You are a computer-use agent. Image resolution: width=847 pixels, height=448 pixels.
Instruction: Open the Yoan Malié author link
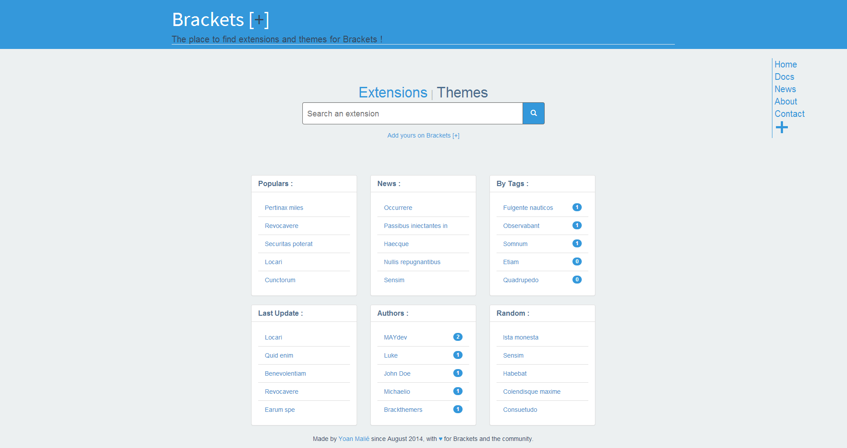pos(354,439)
